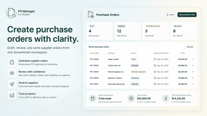Click the Total on order box icon
This screenshot has height=116, width=207.
[131, 98]
